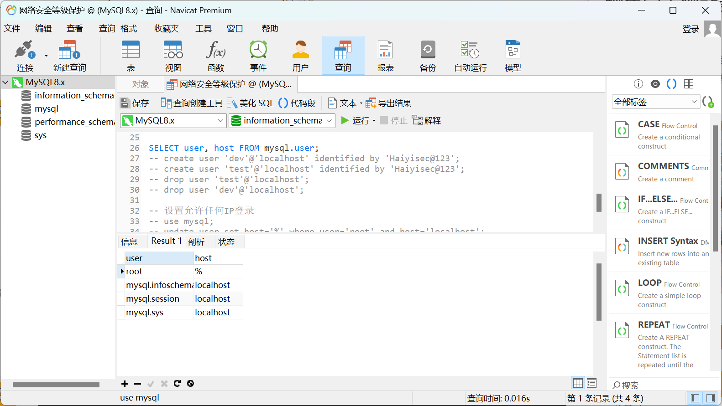This screenshot has height=406, width=722.
Task: Toggle the left navigation pane visibility
Action: pos(695,398)
